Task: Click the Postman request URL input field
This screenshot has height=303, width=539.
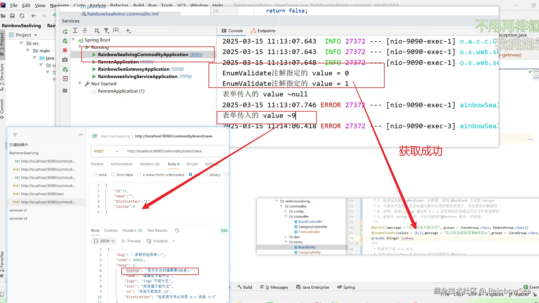Action: pos(176,151)
